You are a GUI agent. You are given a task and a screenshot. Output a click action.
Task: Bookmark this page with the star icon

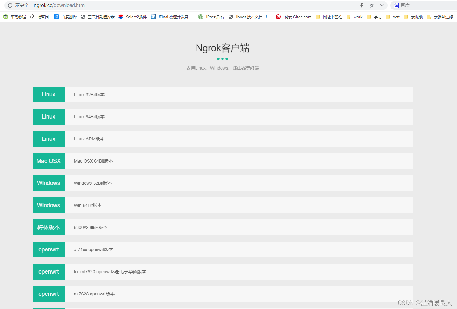tap(372, 5)
